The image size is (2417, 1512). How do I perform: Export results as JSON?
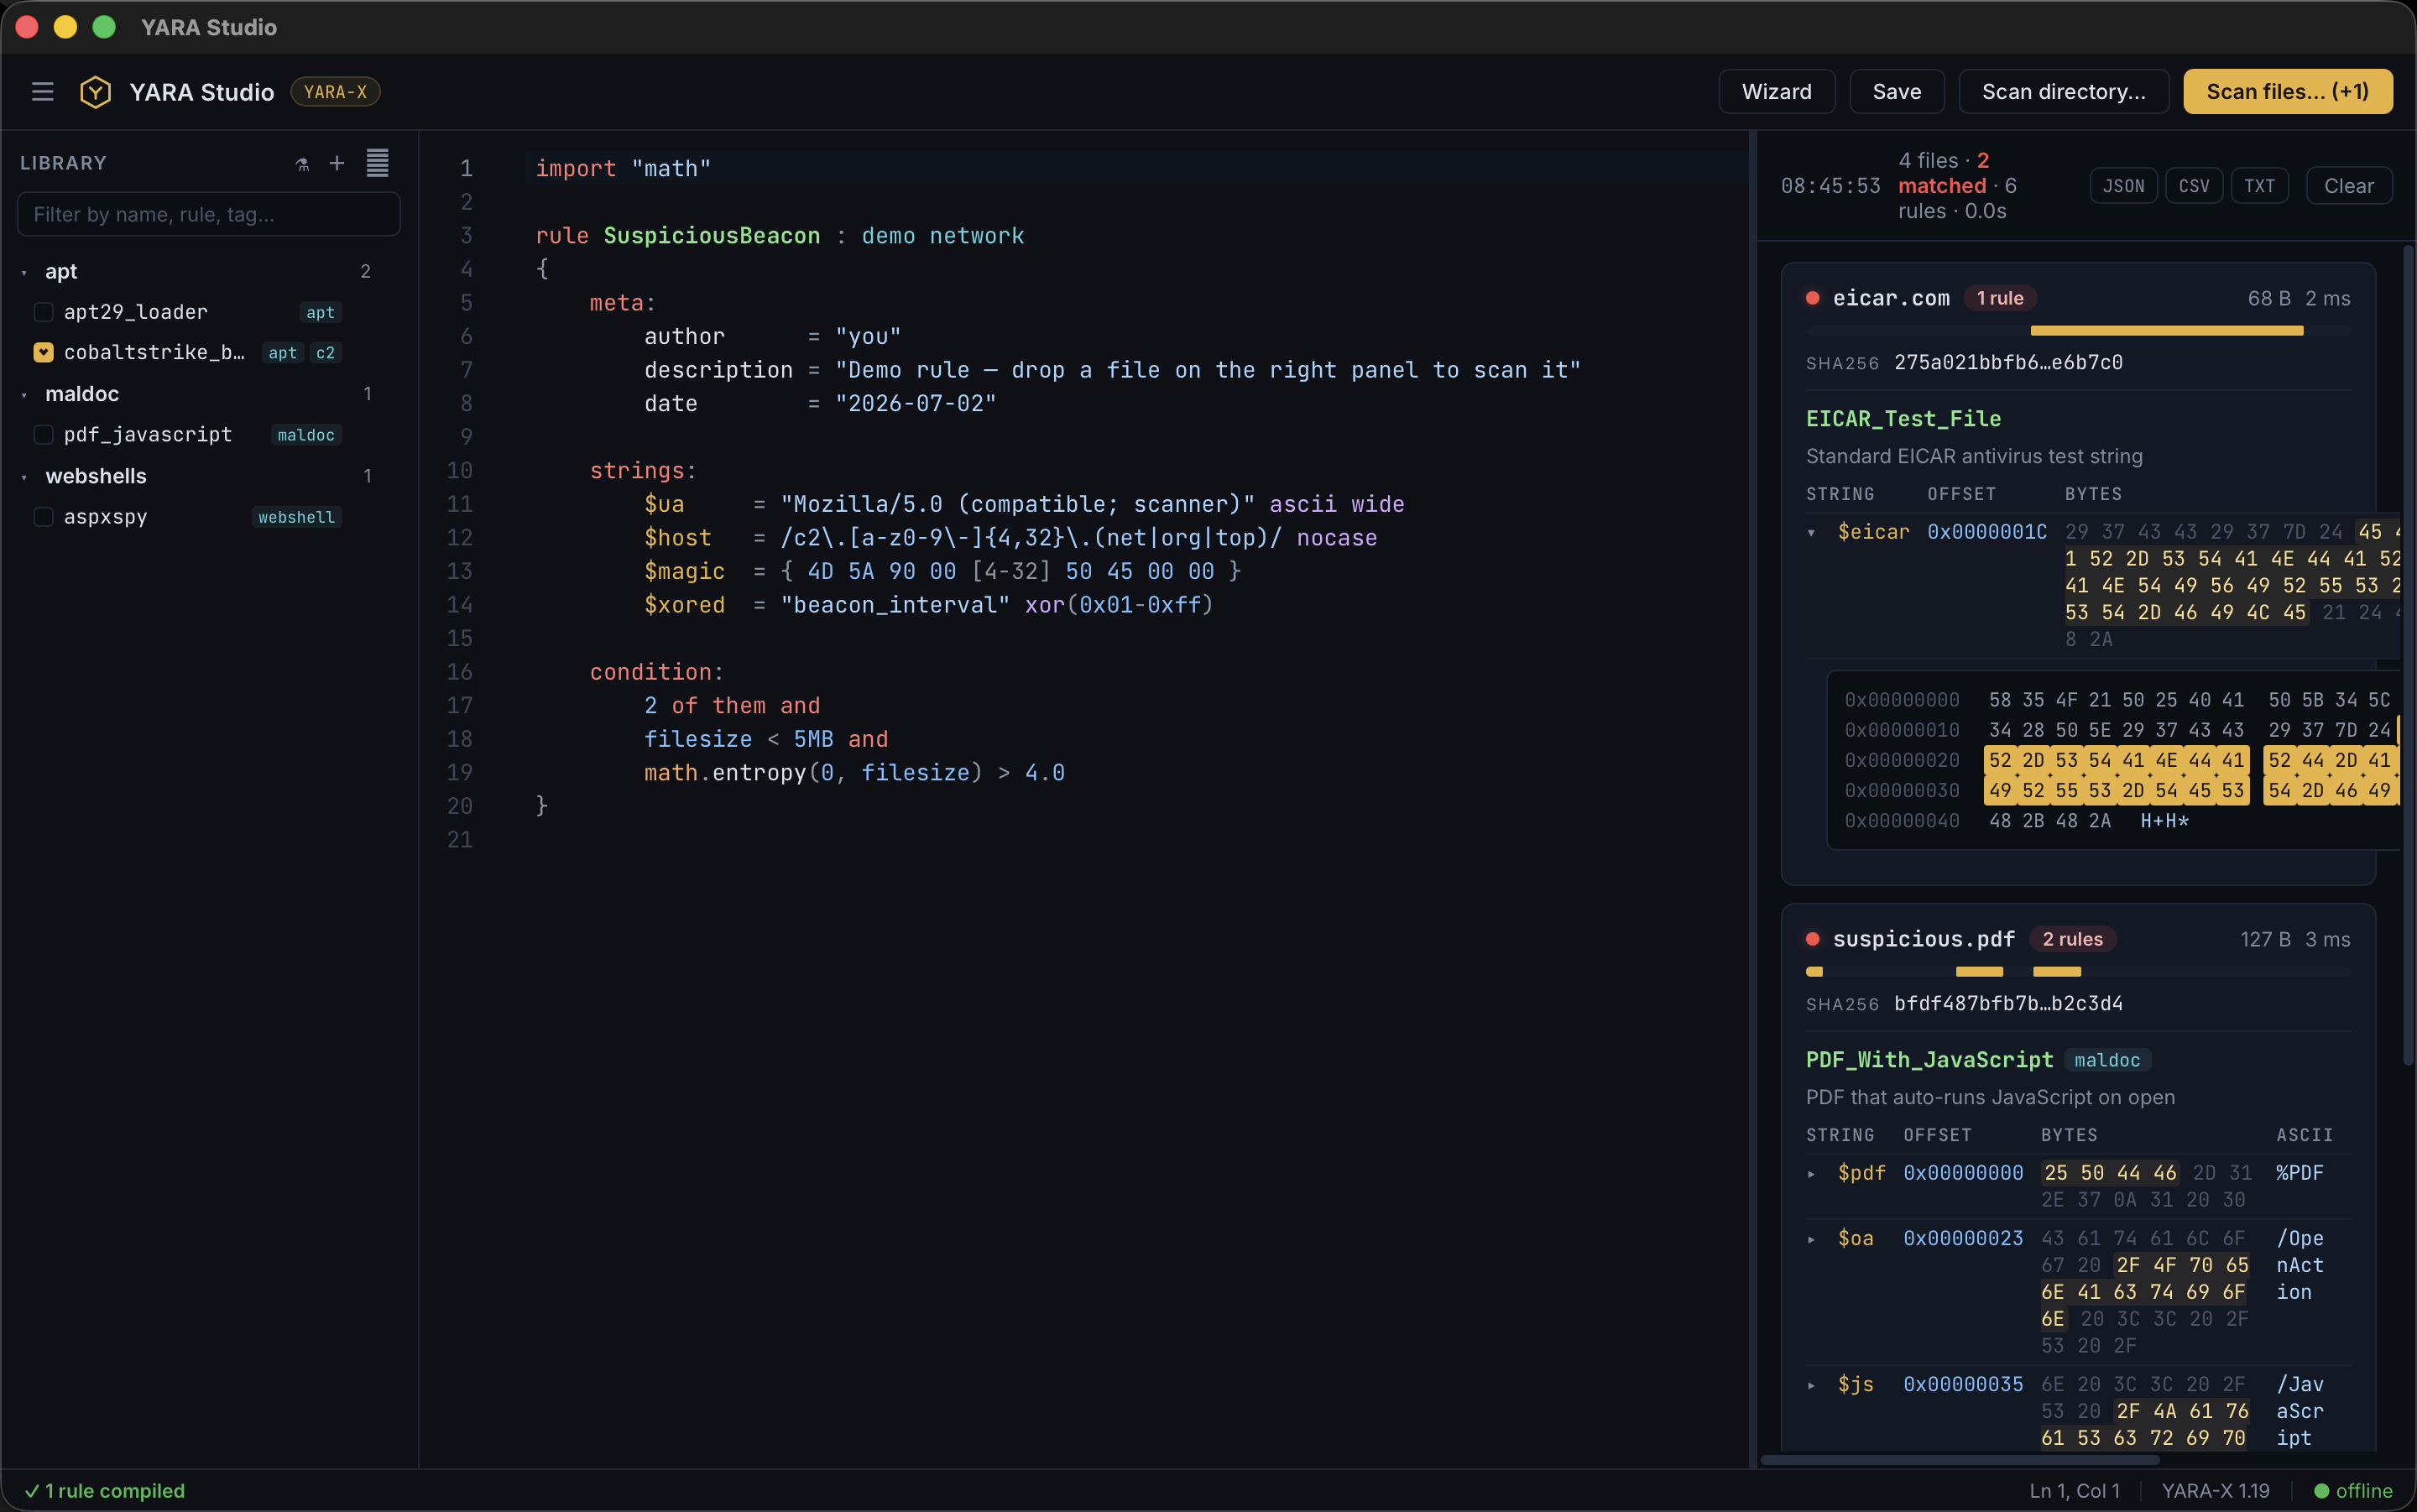tap(2123, 186)
